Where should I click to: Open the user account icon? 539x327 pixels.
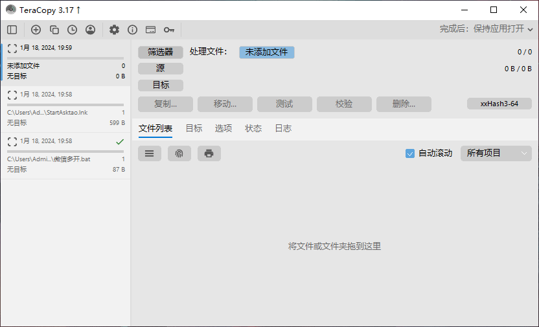[x=91, y=30]
